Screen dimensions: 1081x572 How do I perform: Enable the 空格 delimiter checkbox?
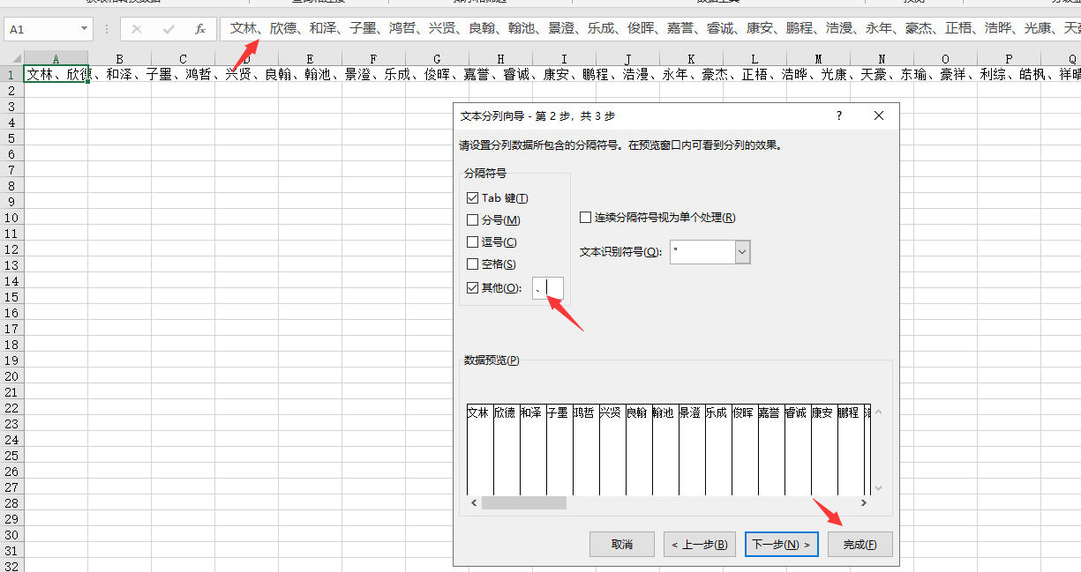[x=472, y=264]
